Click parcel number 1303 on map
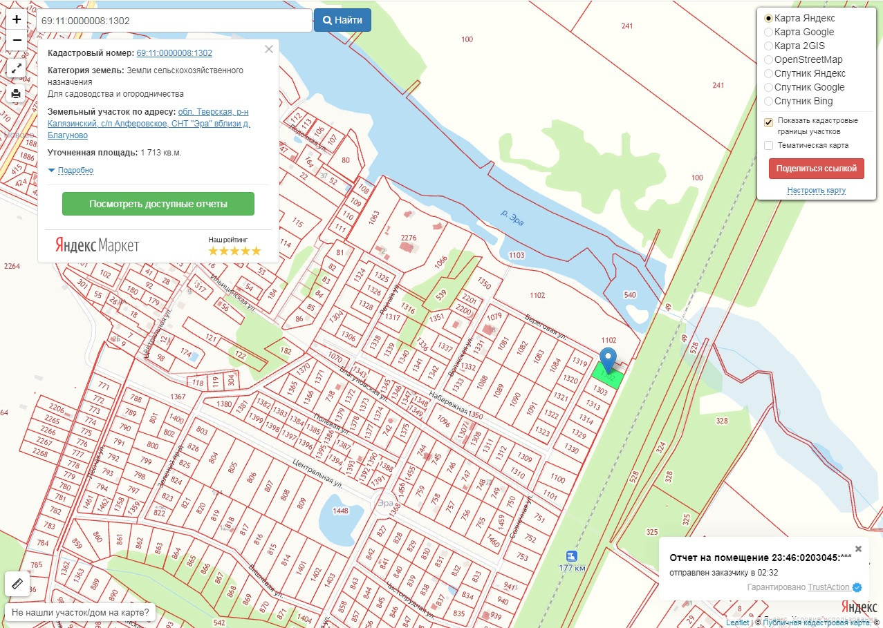Screen dimensions: 883x628 point(600,392)
